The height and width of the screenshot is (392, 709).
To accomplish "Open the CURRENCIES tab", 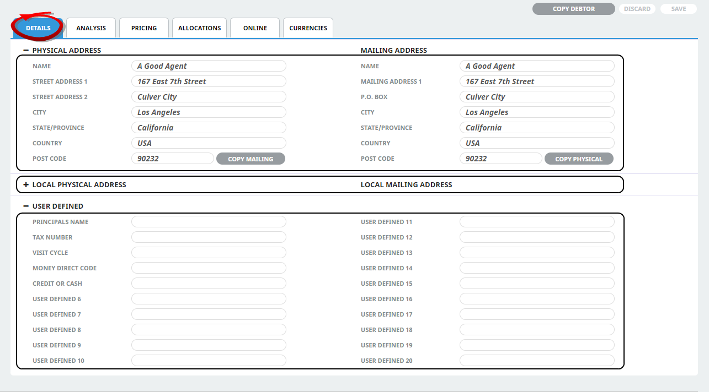I will click(x=307, y=28).
